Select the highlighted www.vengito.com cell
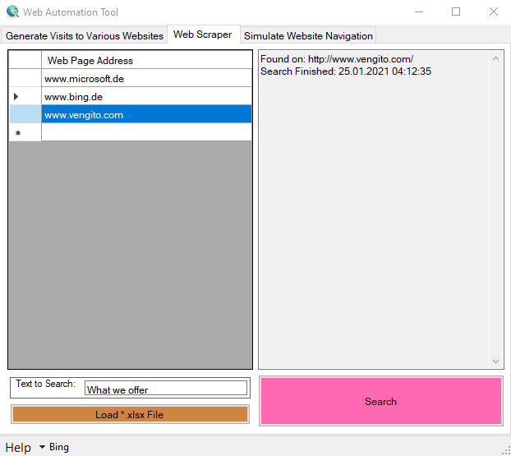 (x=146, y=114)
